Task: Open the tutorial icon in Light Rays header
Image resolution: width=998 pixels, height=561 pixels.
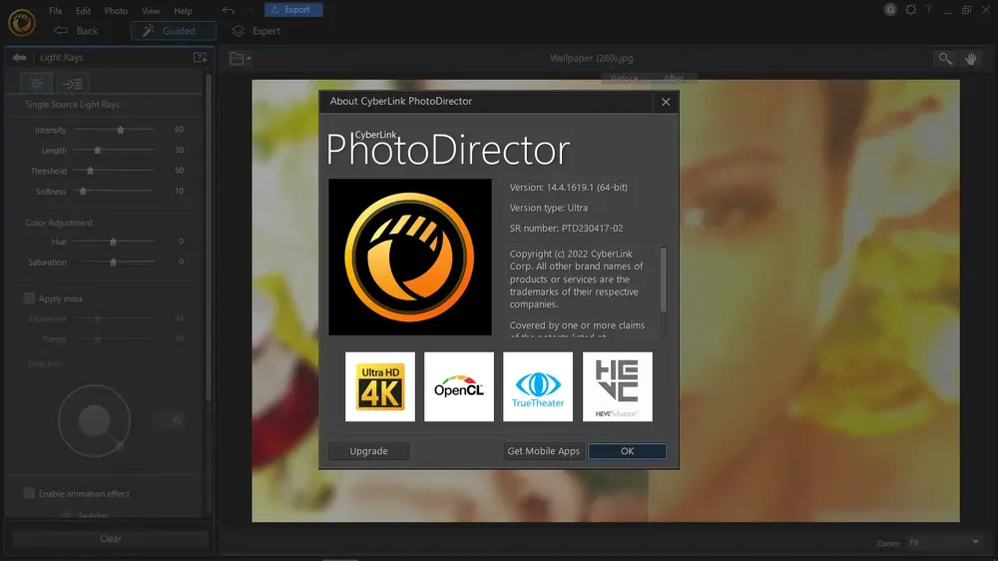Action: point(200,58)
